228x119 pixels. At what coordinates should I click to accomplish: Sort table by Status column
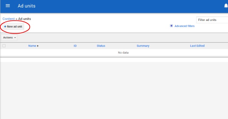click(101, 46)
